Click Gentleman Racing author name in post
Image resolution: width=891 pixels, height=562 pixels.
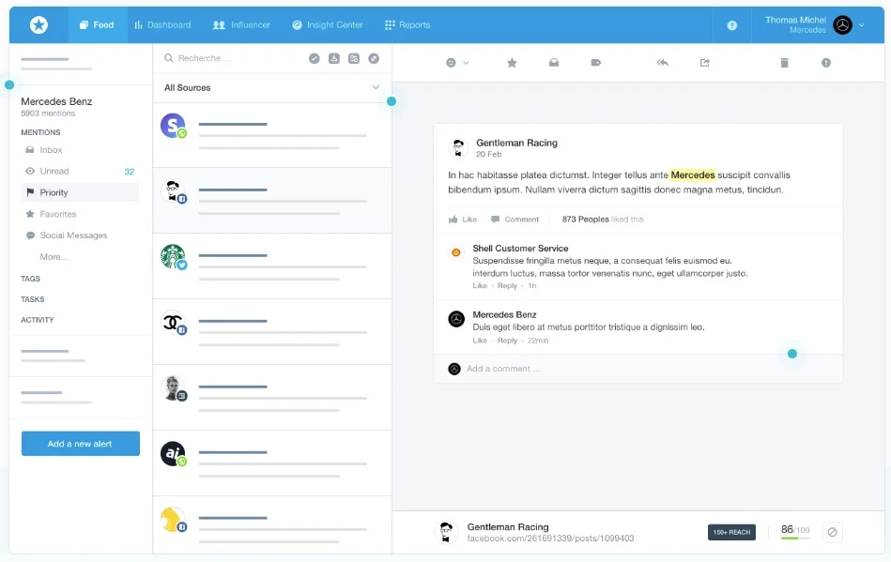coord(516,143)
